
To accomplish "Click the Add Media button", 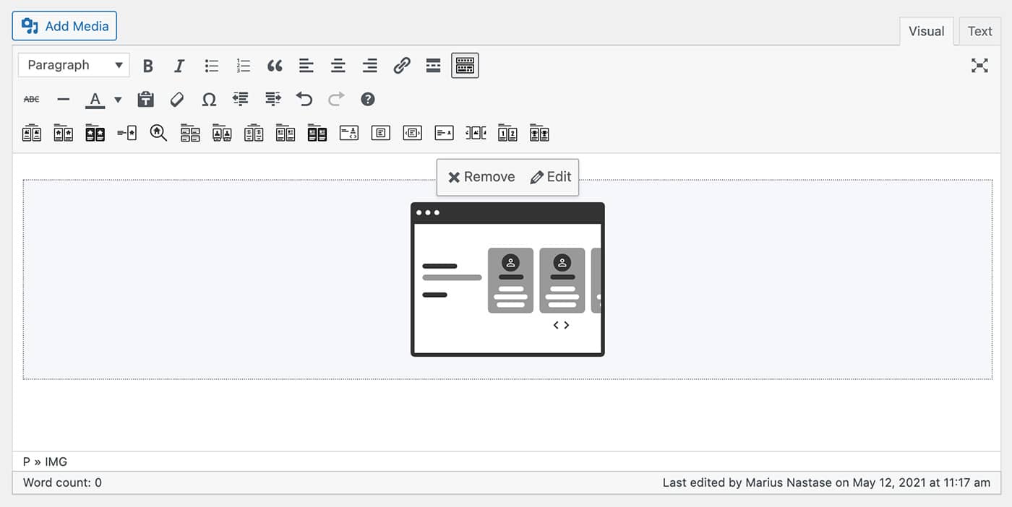I will pyautogui.click(x=64, y=26).
